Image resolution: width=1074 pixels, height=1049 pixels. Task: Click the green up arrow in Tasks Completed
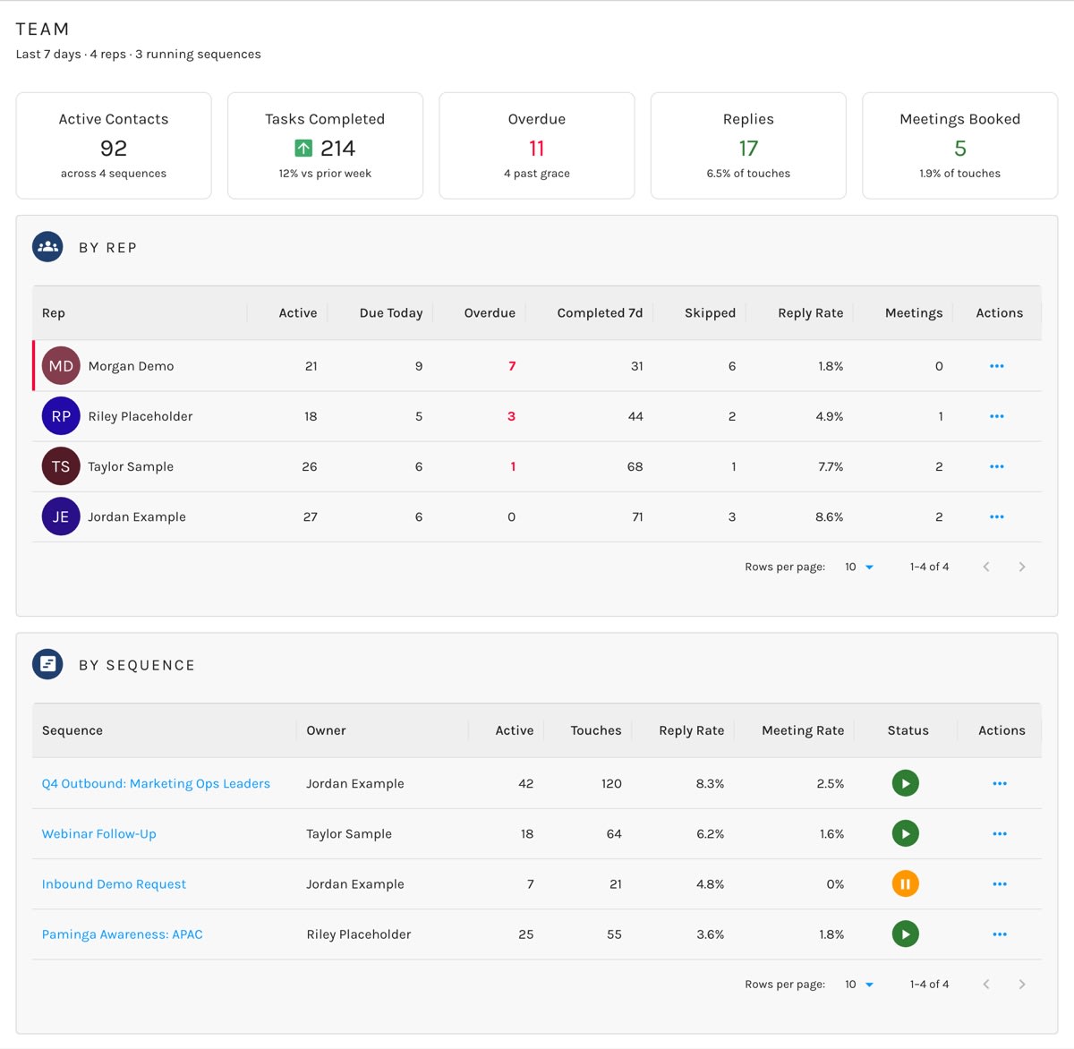pyautogui.click(x=303, y=148)
